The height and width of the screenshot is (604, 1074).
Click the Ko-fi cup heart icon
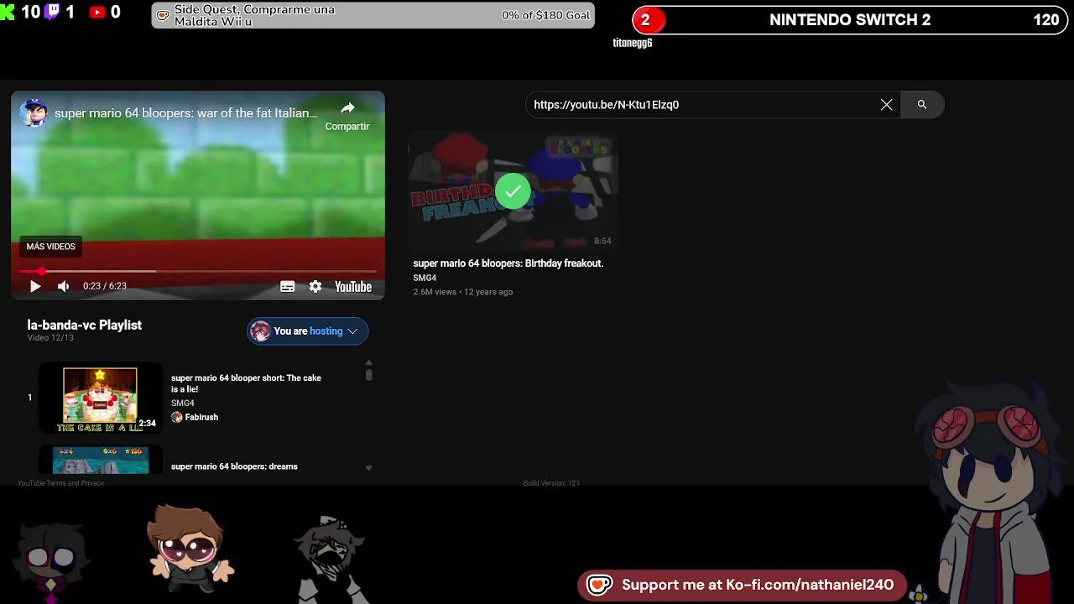(599, 585)
